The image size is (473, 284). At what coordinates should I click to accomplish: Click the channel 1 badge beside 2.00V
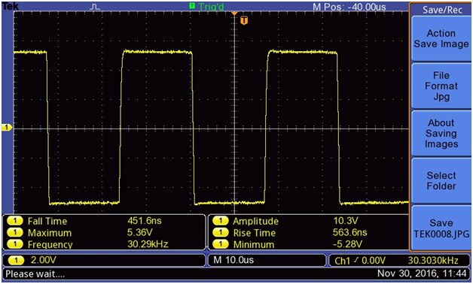coord(16,260)
